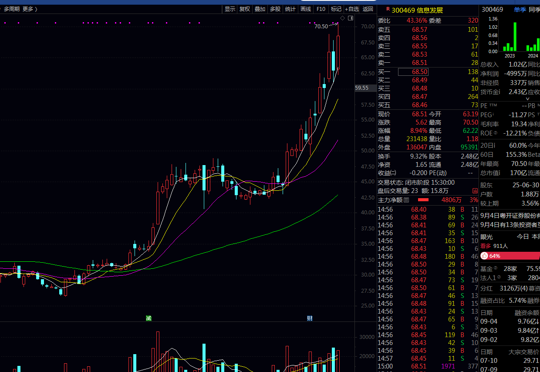Open the 统计 statistics tool
Viewport: 540px width, 372px height.
(x=290, y=9)
